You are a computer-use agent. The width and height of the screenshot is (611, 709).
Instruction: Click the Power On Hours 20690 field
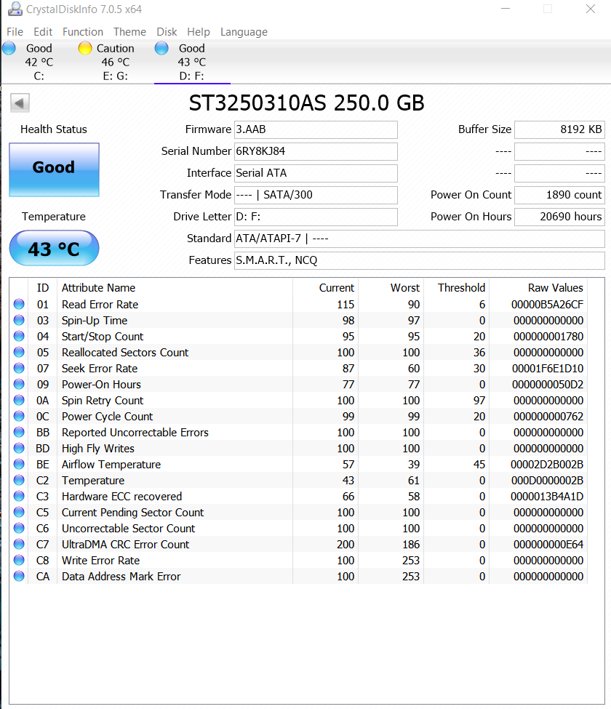559,217
